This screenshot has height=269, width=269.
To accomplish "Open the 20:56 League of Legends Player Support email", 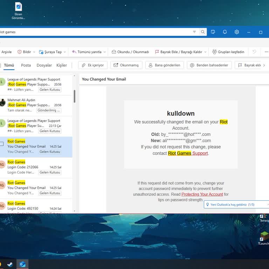I will tap(36, 85).
